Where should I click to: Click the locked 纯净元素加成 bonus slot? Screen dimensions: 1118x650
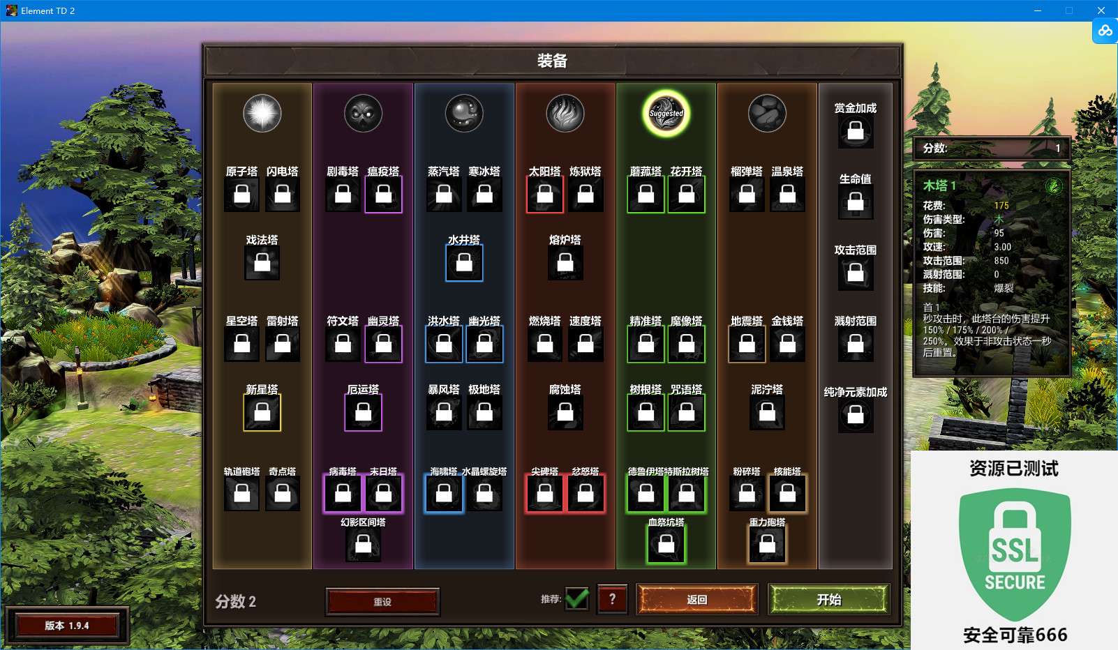[x=856, y=416]
